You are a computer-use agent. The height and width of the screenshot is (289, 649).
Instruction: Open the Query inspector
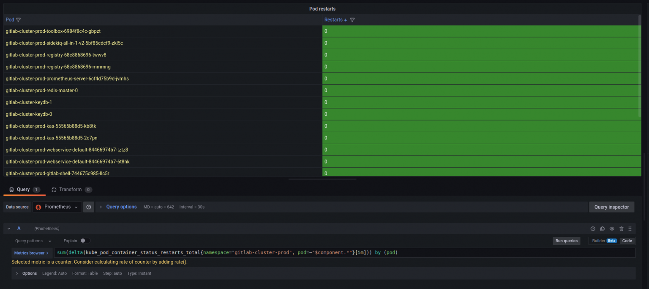coord(611,207)
